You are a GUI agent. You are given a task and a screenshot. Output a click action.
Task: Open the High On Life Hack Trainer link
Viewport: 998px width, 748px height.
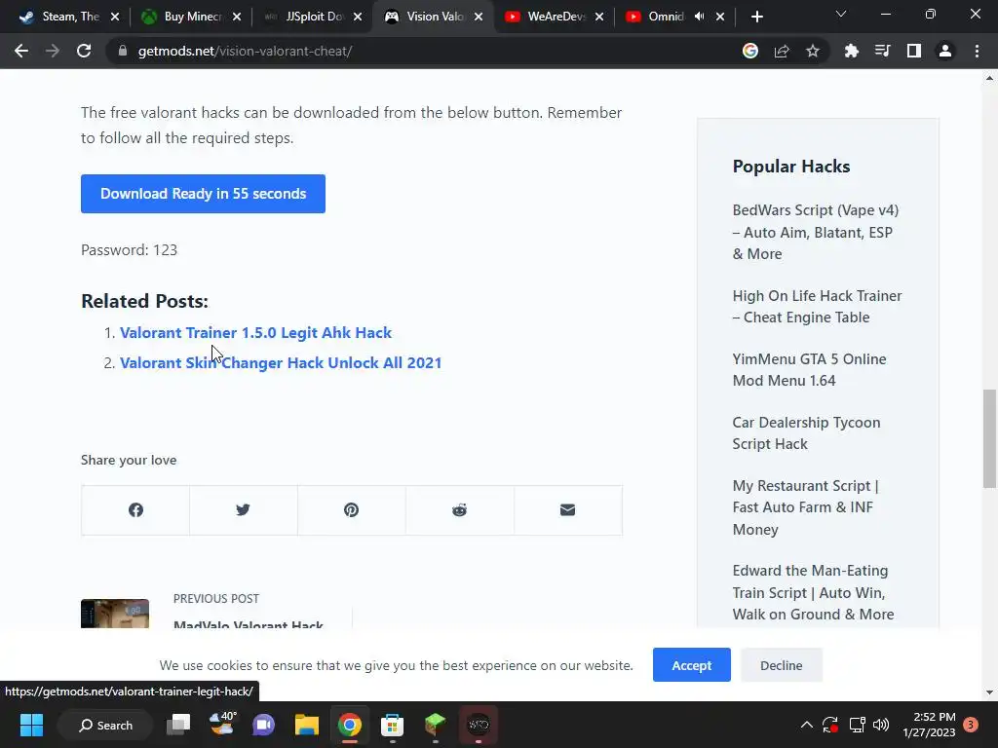tap(817, 307)
